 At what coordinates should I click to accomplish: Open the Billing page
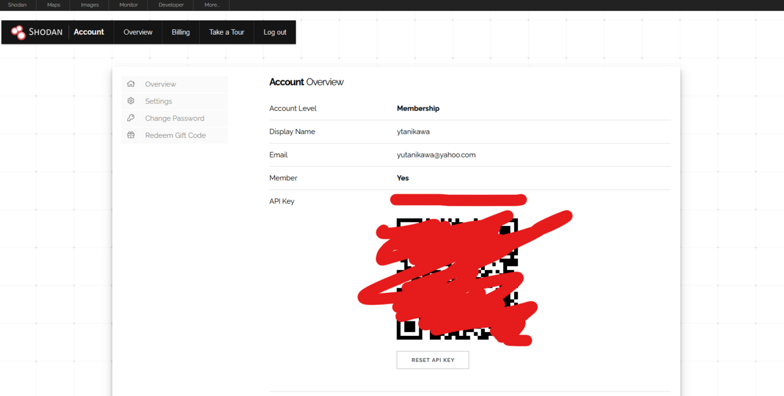(x=181, y=32)
